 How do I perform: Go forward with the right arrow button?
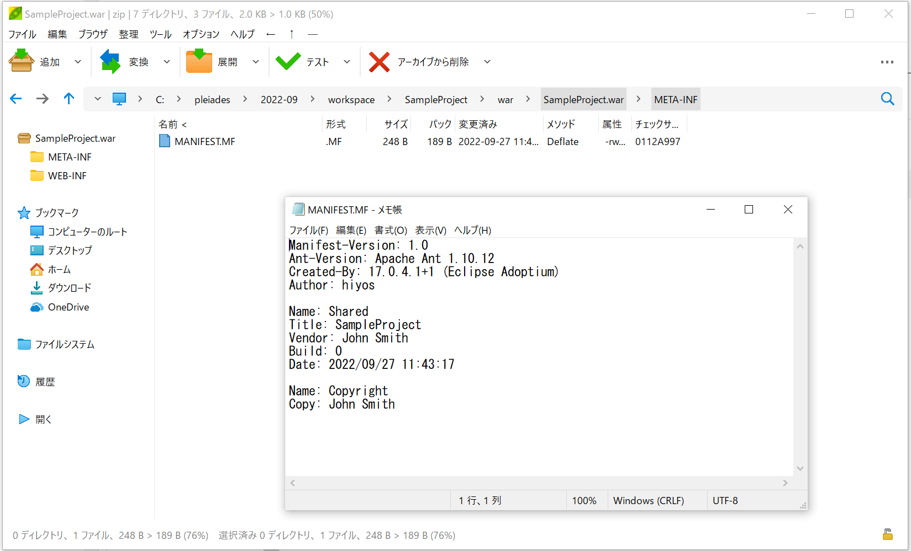43,99
